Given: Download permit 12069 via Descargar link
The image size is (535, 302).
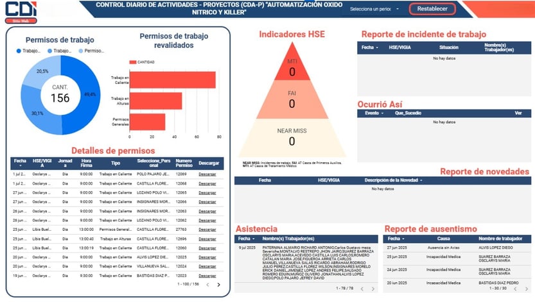Looking at the screenshot, I should (x=207, y=174).
